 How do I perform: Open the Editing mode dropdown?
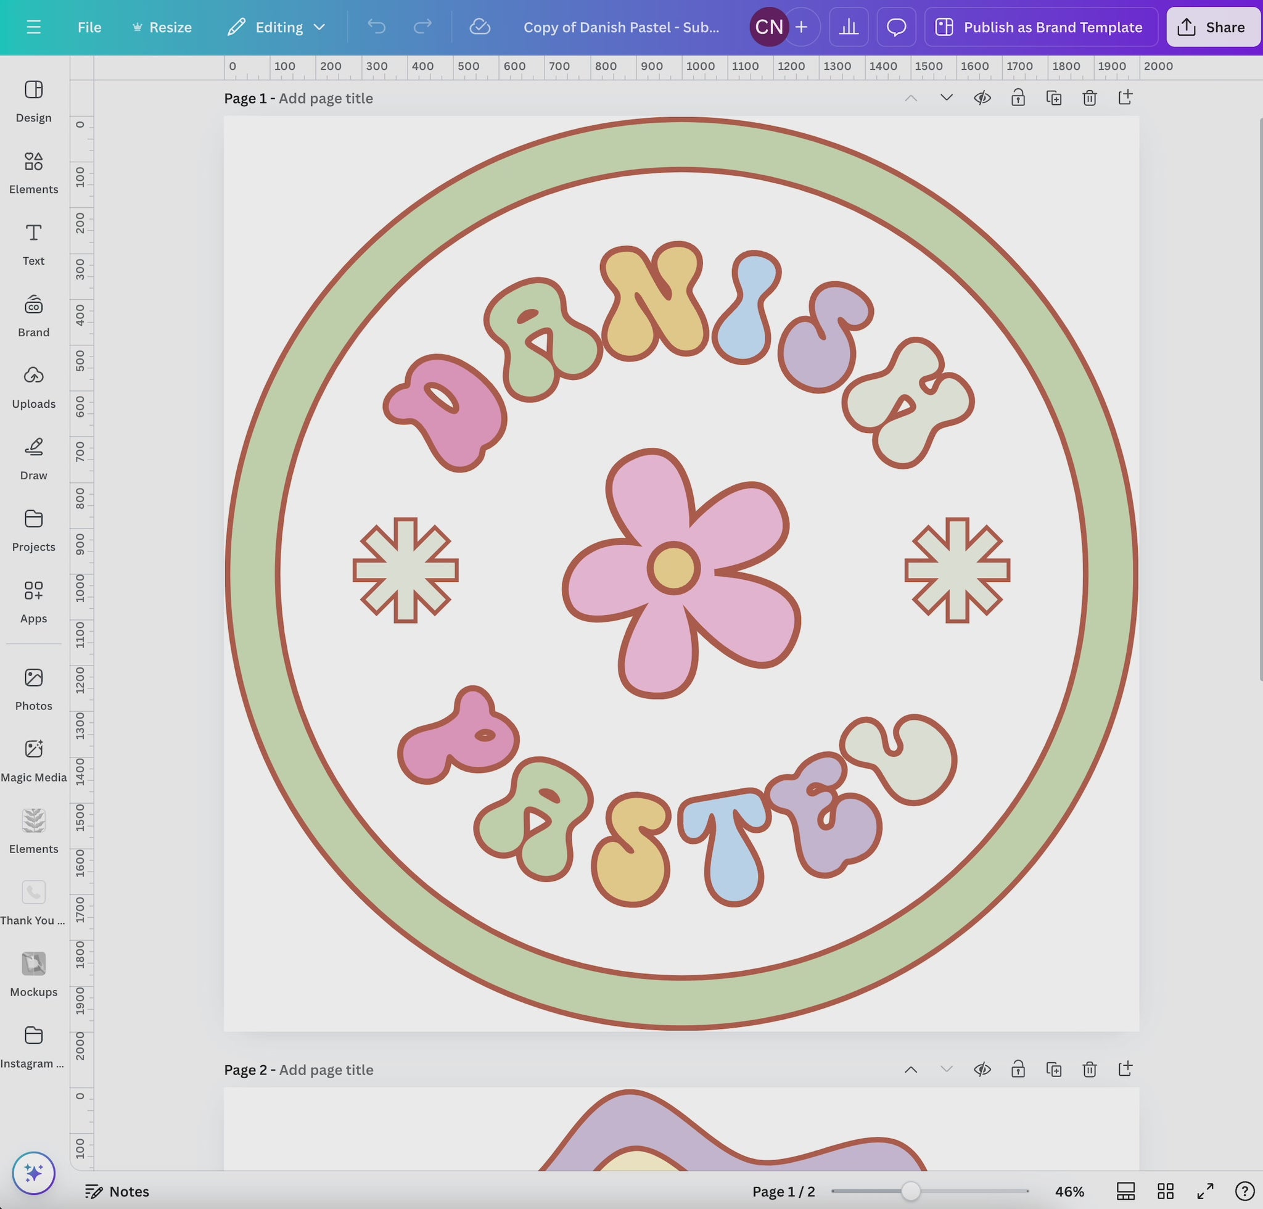[277, 27]
